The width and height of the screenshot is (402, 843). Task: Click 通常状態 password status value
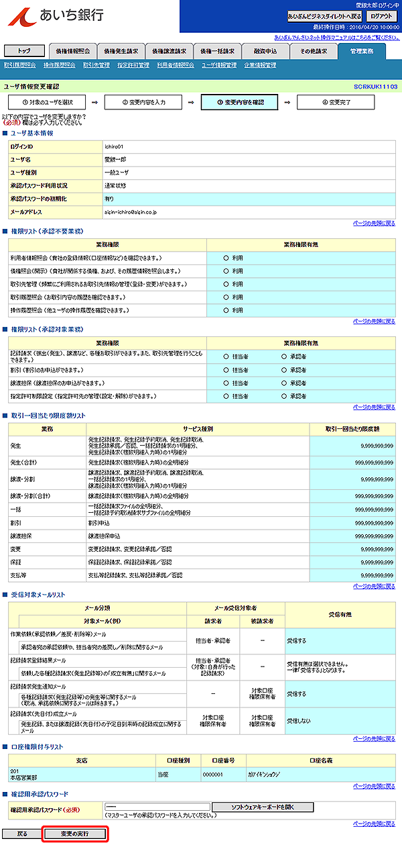click(115, 185)
